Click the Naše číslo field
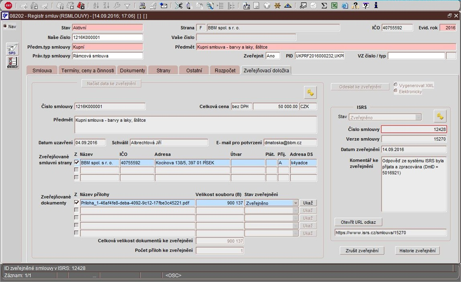The width and height of the screenshot is (461, 282). tap(107, 38)
